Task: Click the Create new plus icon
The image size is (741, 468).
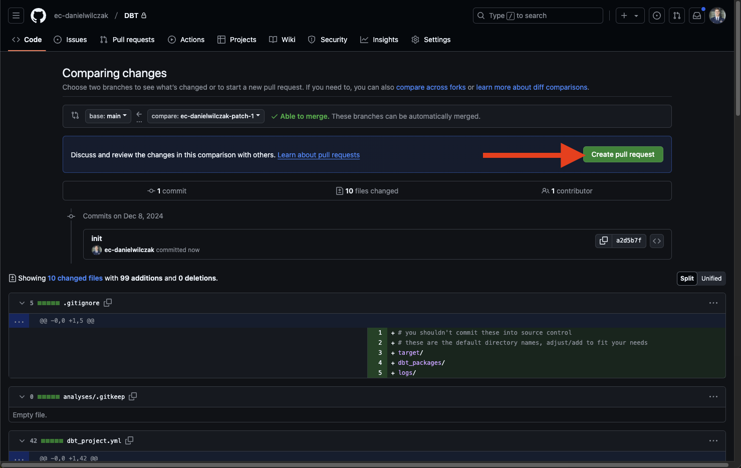Action: coord(624,16)
